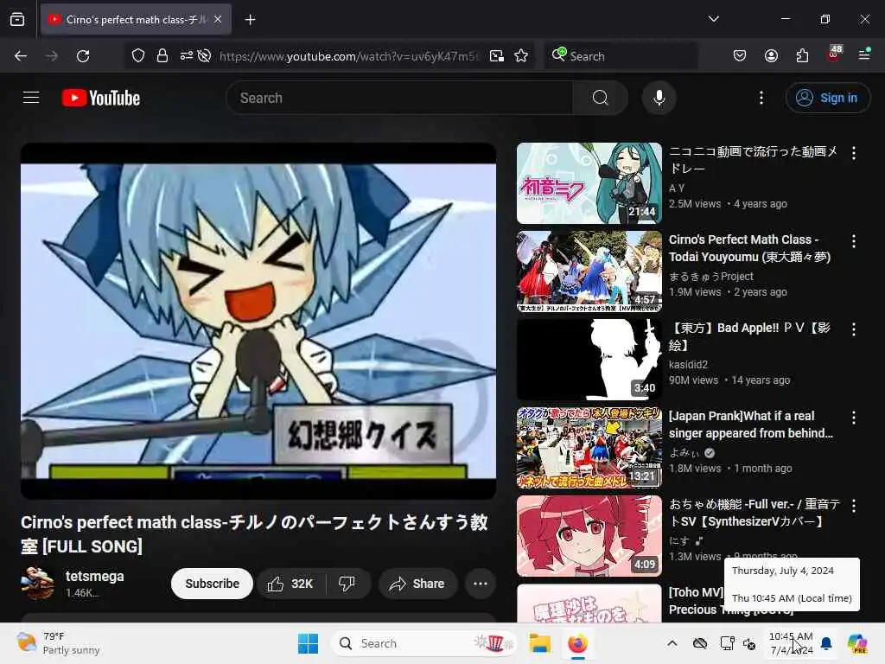Click the Firefox taskbar icon
The image size is (885, 664).
pyautogui.click(x=577, y=643)
